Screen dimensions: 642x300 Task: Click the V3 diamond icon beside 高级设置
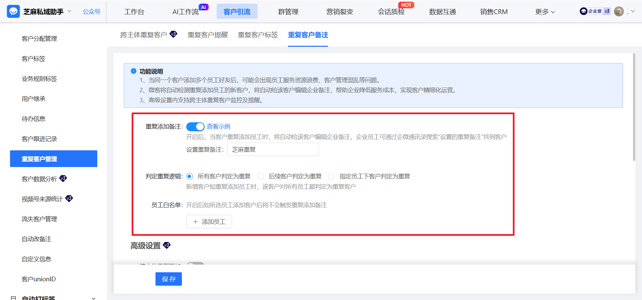pos(167,245)
